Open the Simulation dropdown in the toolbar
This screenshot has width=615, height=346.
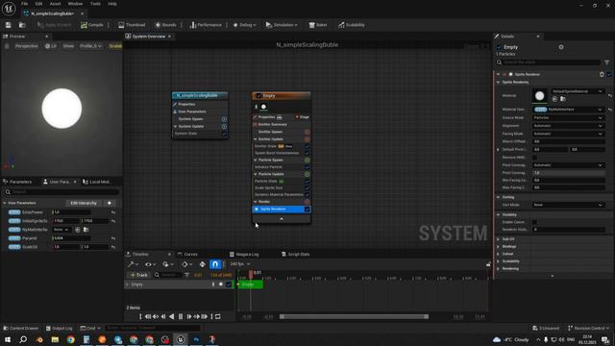point(282,25)
